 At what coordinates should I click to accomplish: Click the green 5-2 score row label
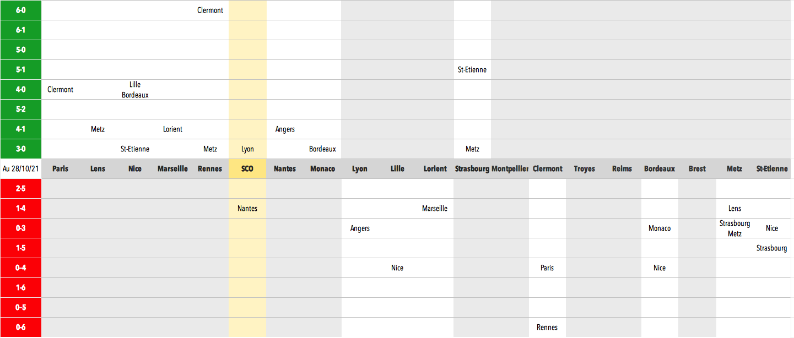coord(20,110)
